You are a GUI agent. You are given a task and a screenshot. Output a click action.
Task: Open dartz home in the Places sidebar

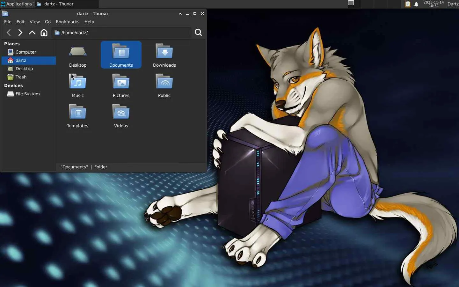pos(28,60)
